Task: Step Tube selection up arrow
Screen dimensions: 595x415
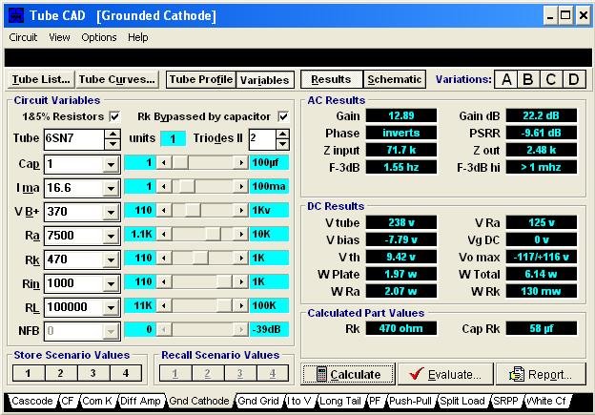Action: pyautogui.click(x=113, y=134)
